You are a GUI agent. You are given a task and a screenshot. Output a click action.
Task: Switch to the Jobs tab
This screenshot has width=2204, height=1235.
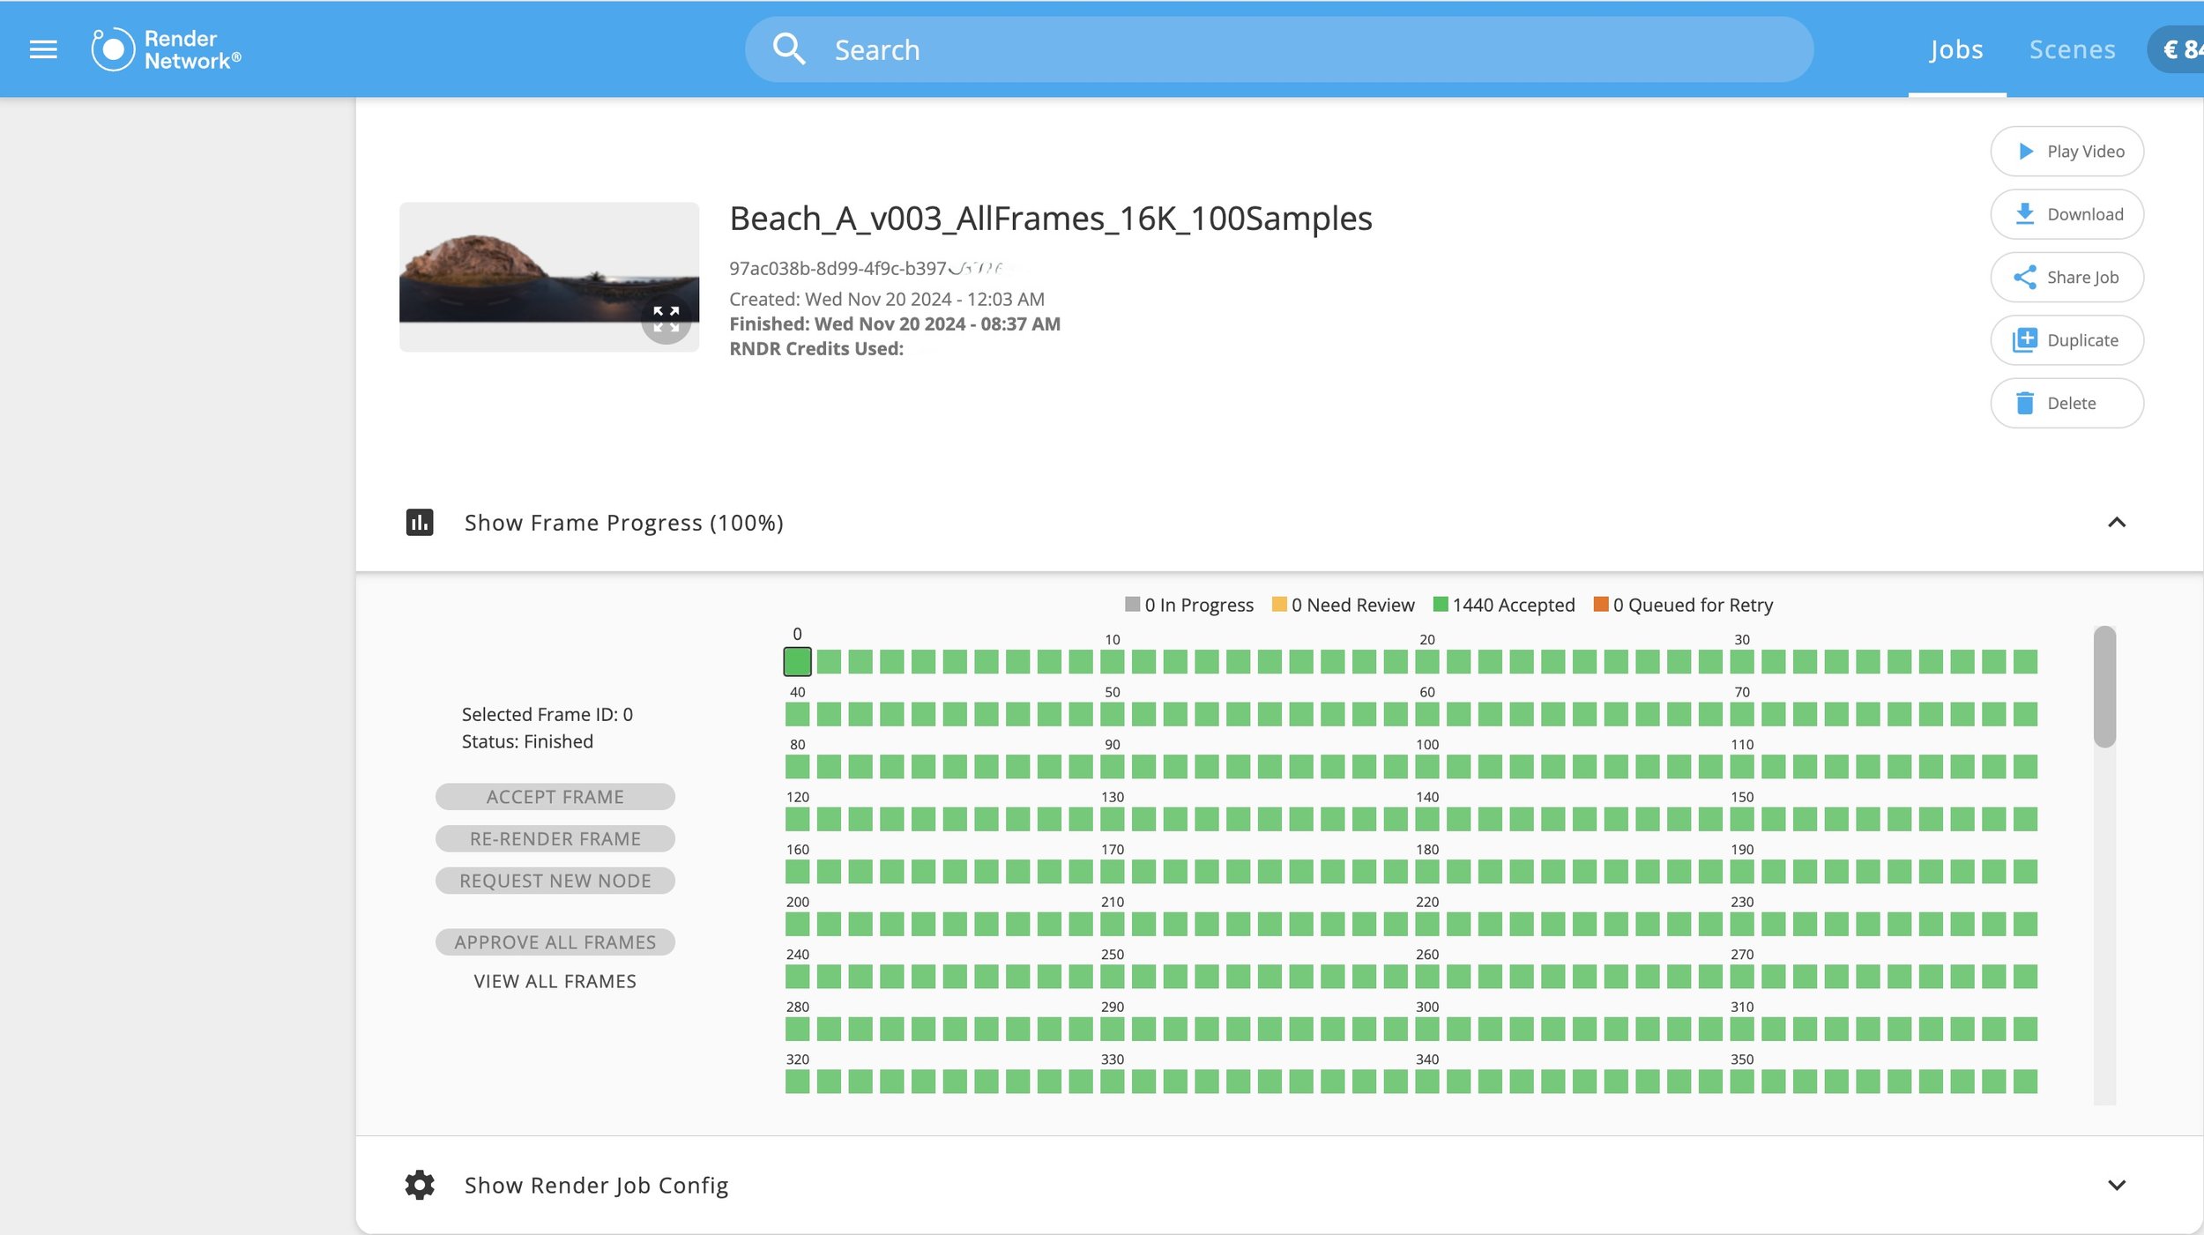1955,49
